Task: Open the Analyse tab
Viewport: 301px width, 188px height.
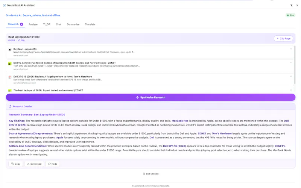Action: 33,24
